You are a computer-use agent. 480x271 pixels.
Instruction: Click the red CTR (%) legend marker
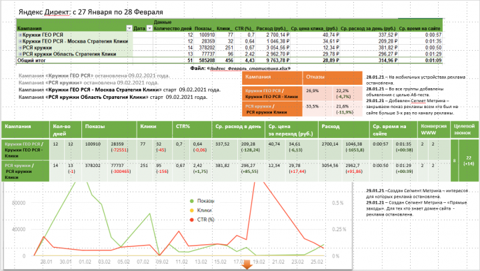point(192,220)
